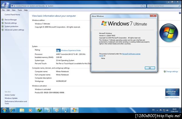Show hidden tray icons arrow

157,110
